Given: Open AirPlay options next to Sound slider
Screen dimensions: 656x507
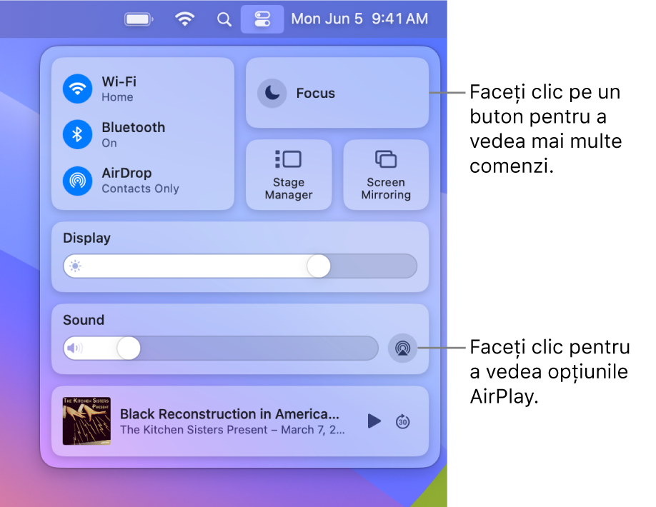Looking at the screenshot, I should point(402,348).
